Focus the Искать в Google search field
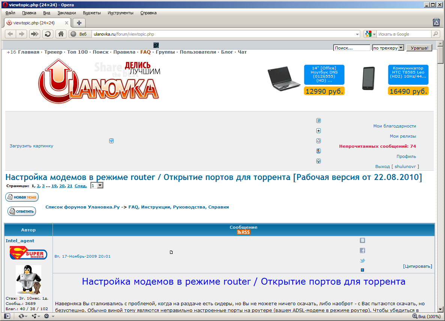Screen dimensions: 445x321 [x=404, y=34]
